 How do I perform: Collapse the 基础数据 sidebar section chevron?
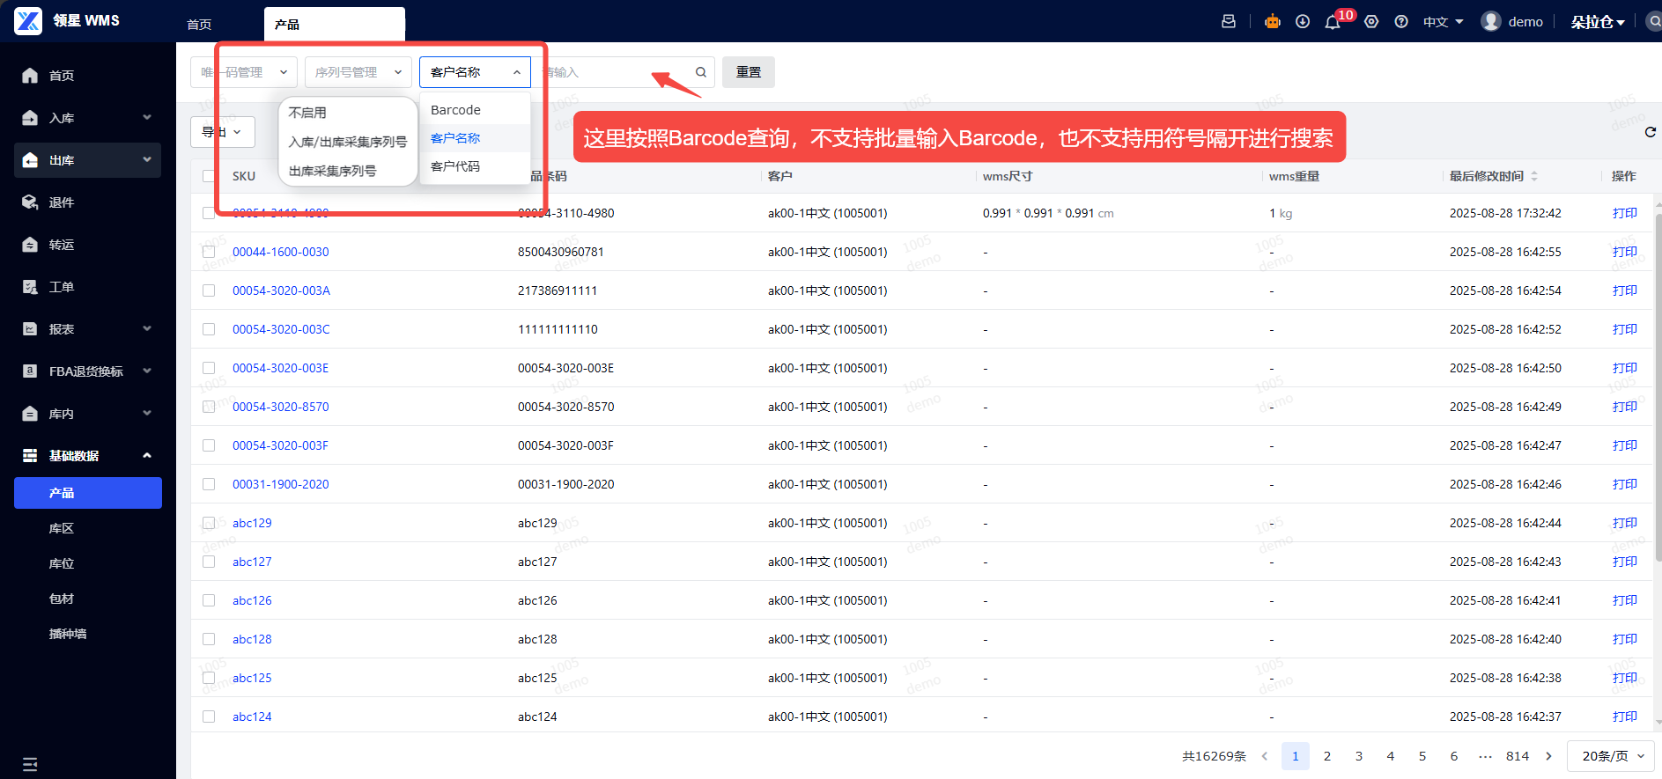click(147, 455)
